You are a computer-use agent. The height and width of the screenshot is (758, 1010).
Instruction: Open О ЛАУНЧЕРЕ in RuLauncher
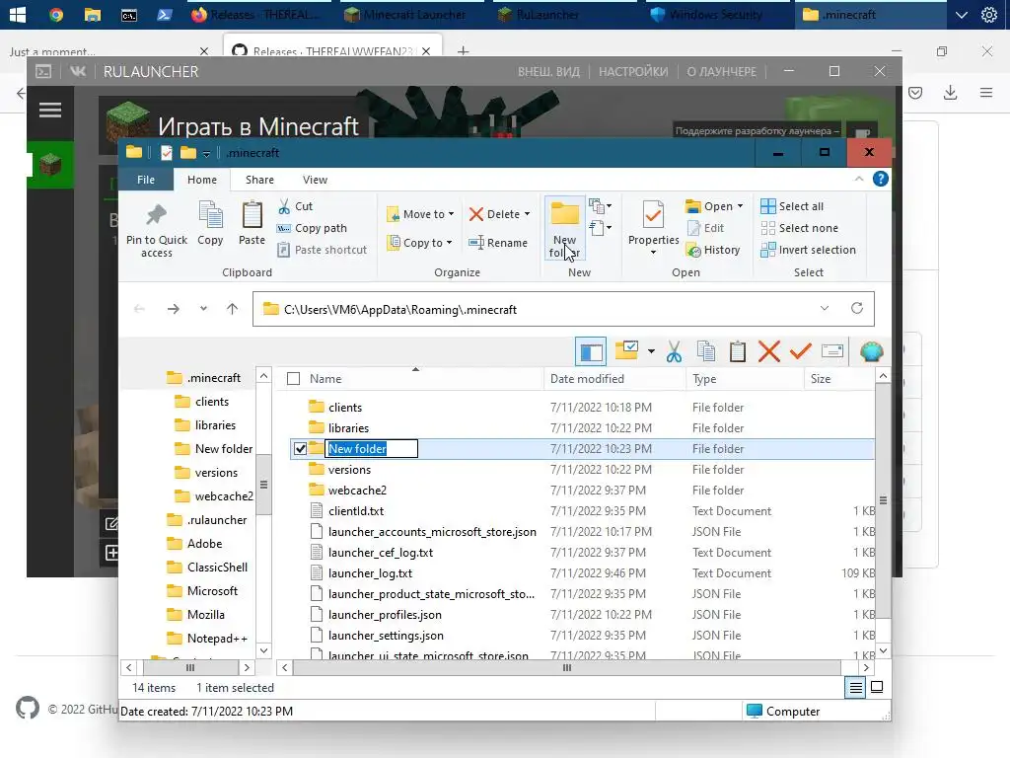click(721, 71)
